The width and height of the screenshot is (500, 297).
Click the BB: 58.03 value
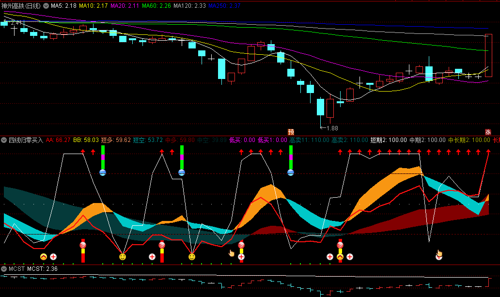(86, 140)
